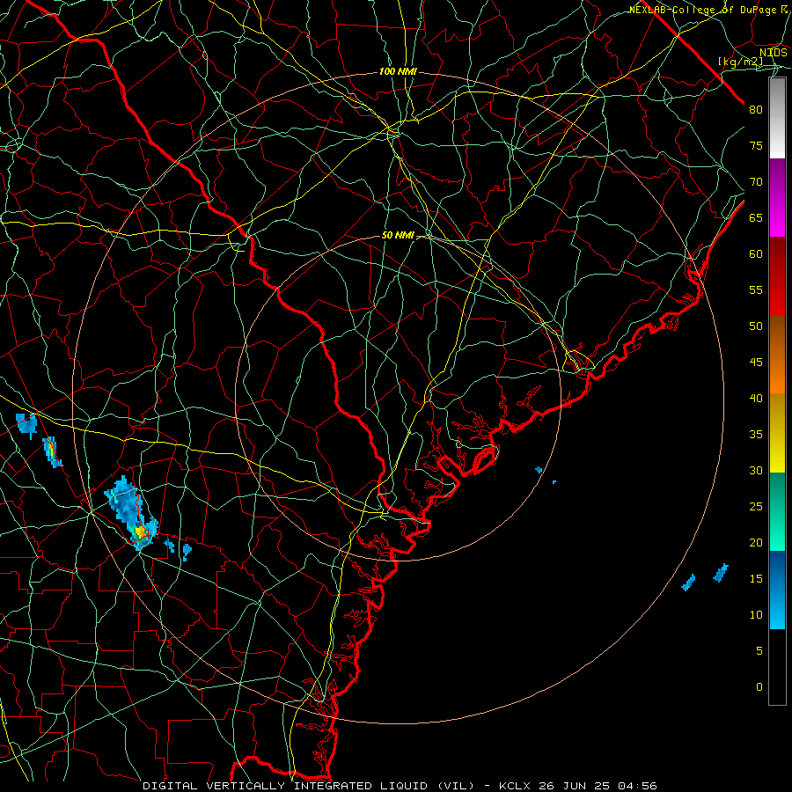The width and height of the screenshot is (792, 792).
Task: Click the 45 value on the color scale
Action: coord(756,363)
